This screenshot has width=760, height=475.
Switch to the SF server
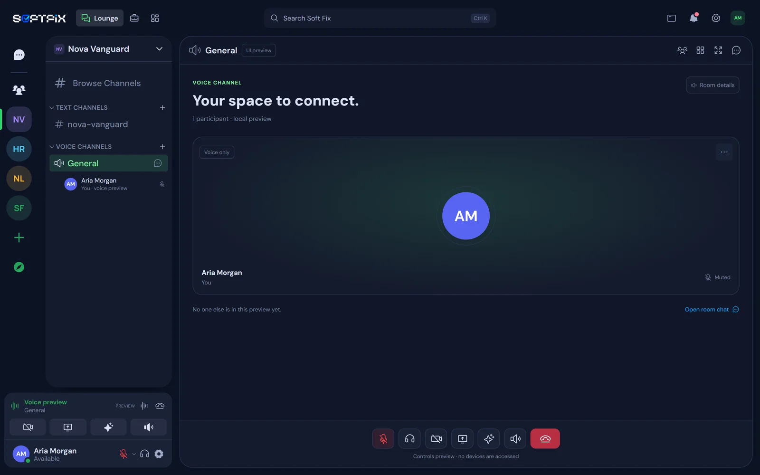pyautogui.click(x=19, y=208)
